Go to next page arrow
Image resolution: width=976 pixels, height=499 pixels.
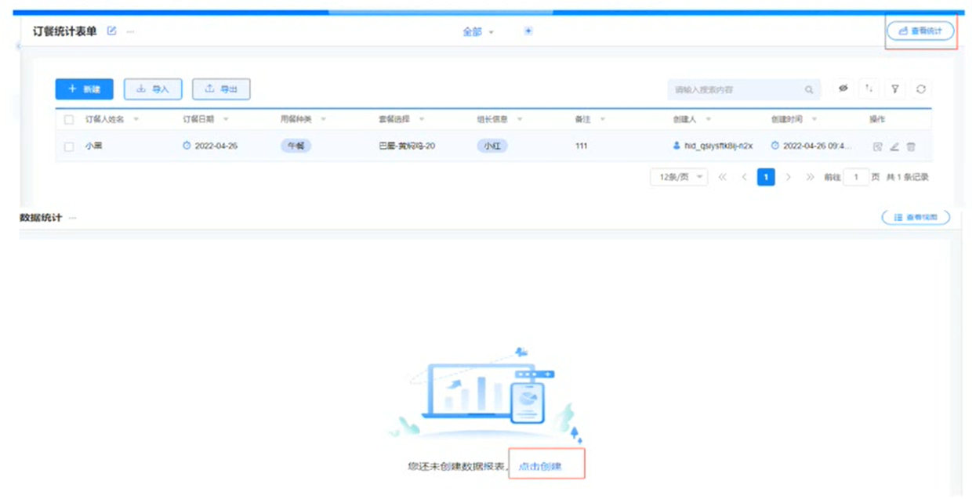(789, 177)
